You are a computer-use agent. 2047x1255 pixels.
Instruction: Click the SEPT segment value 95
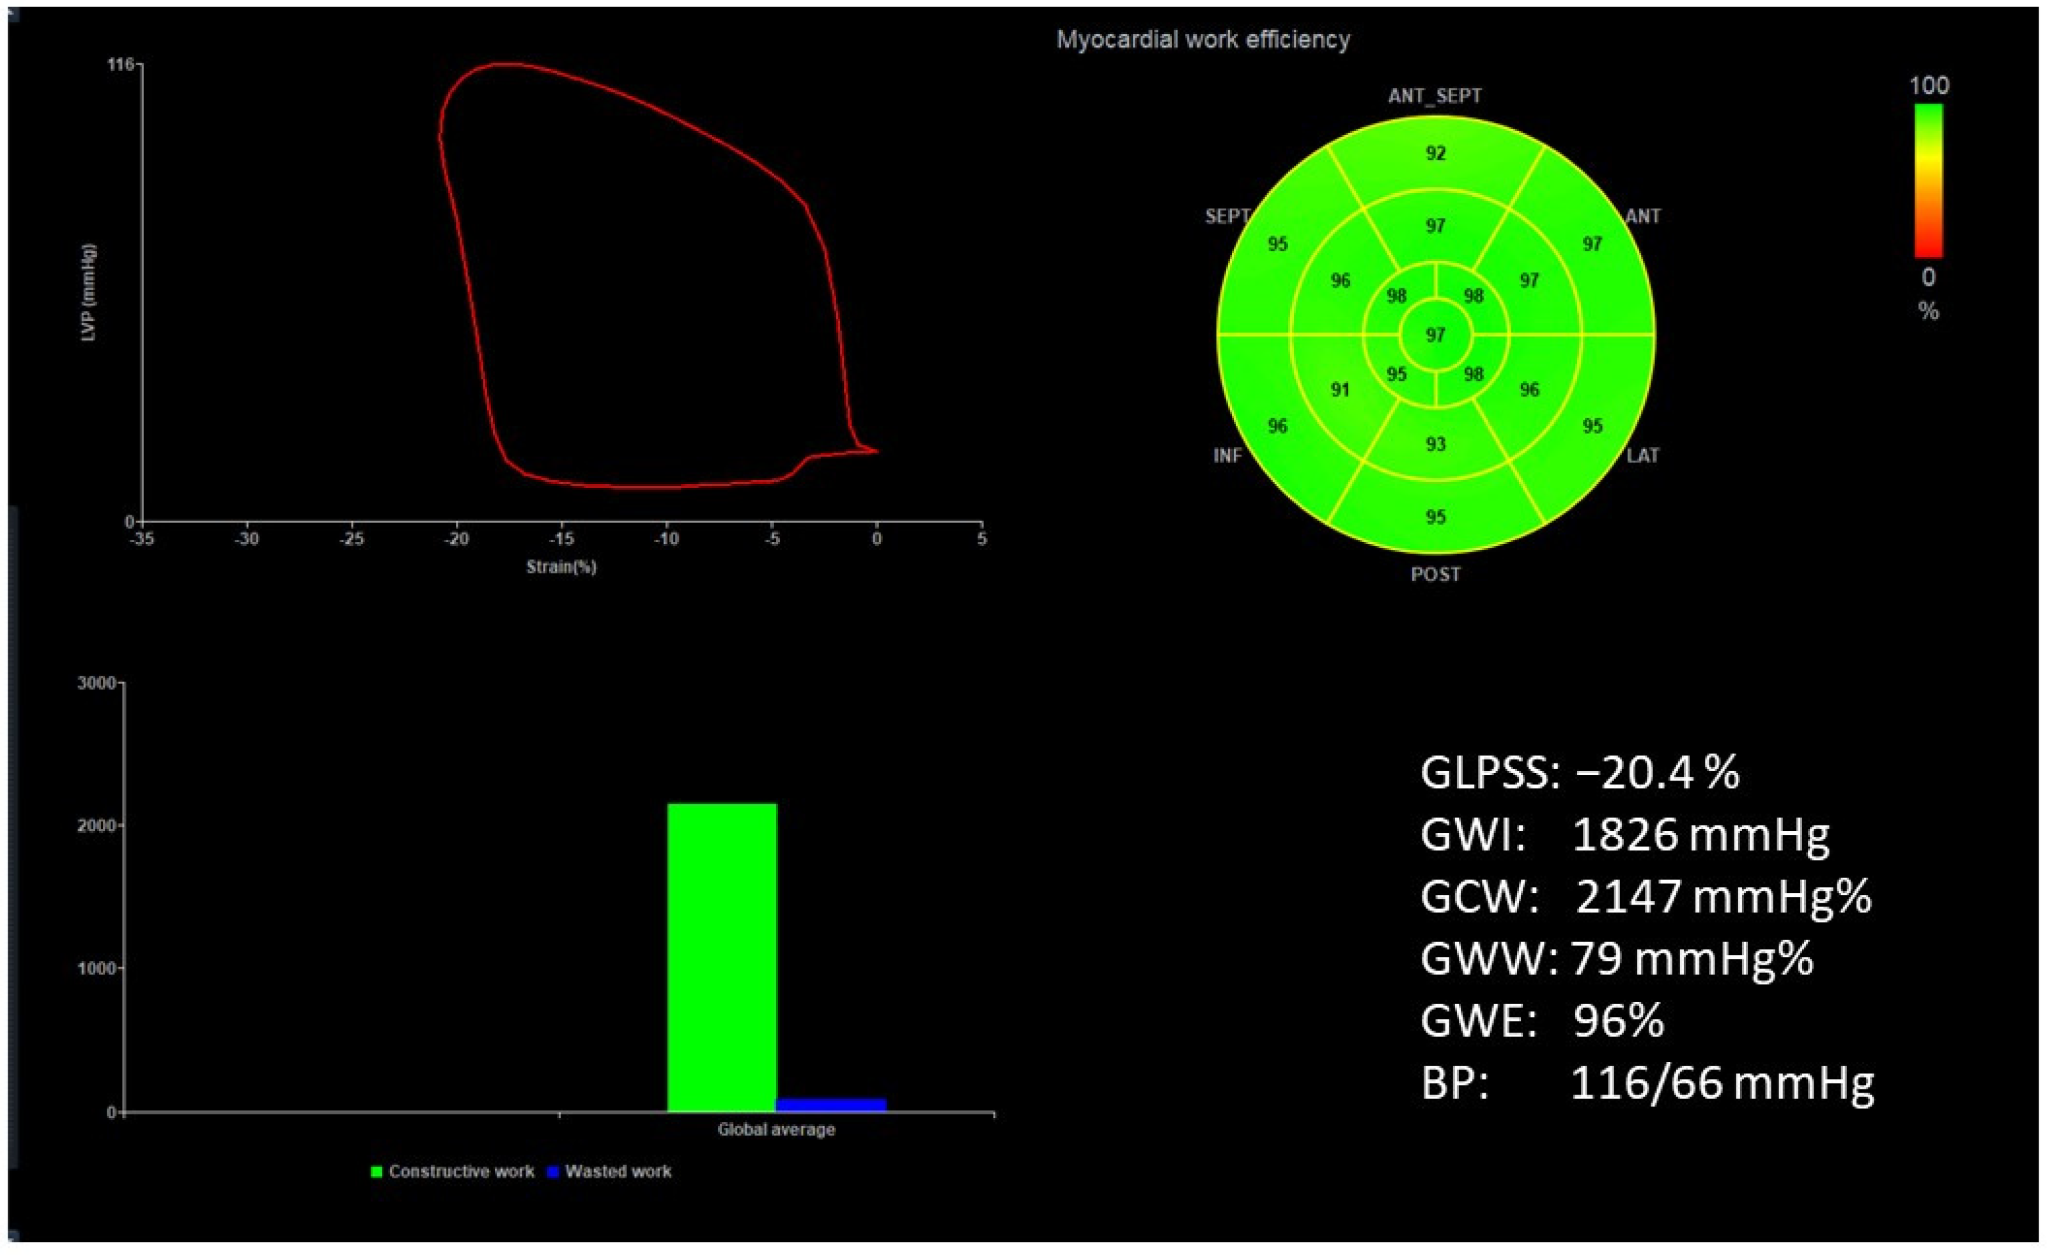1279,245
